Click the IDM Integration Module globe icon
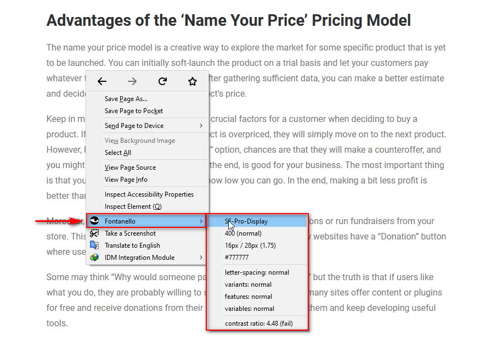Image resolution: width=497 pixels, height=340 pixels. point(94,258)
